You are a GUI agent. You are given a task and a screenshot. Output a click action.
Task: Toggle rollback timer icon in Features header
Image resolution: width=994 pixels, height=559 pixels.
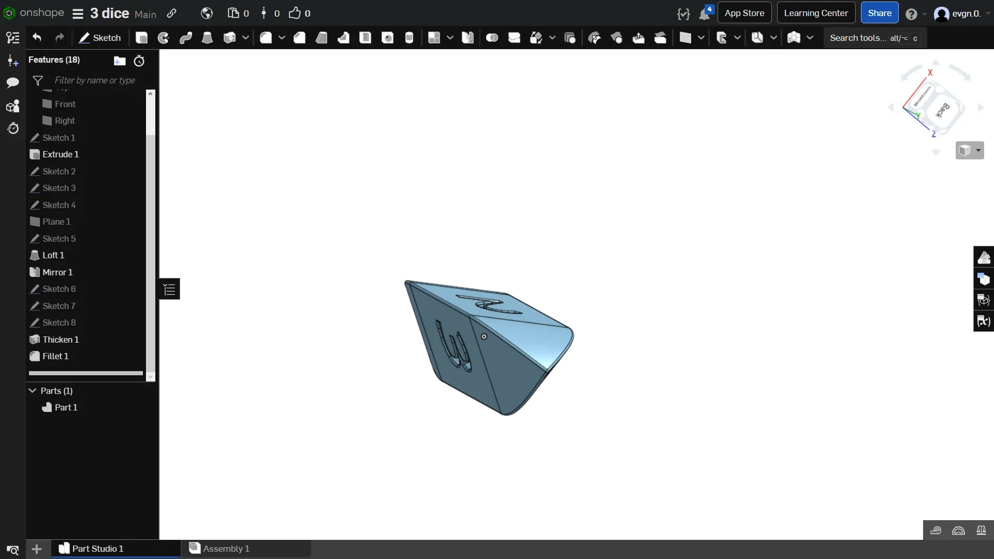[139, 61]
